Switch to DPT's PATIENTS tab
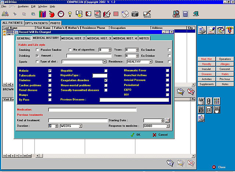 click(x=36, y=23)
